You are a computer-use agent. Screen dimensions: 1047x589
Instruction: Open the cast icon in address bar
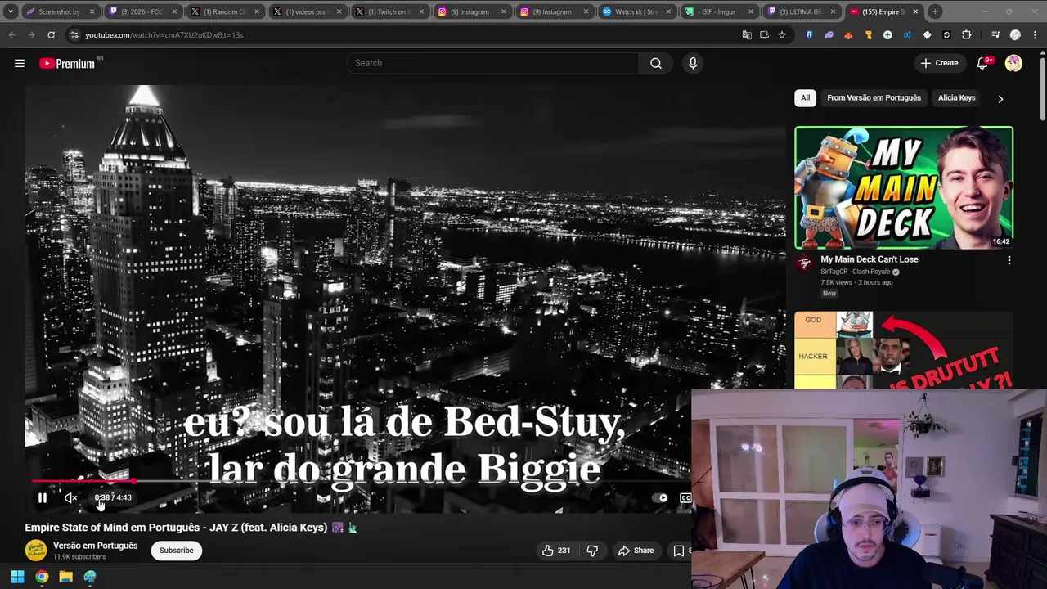(764, 35)
